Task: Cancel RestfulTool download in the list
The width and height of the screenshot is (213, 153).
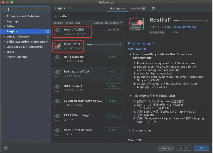Action: [120, 44]
